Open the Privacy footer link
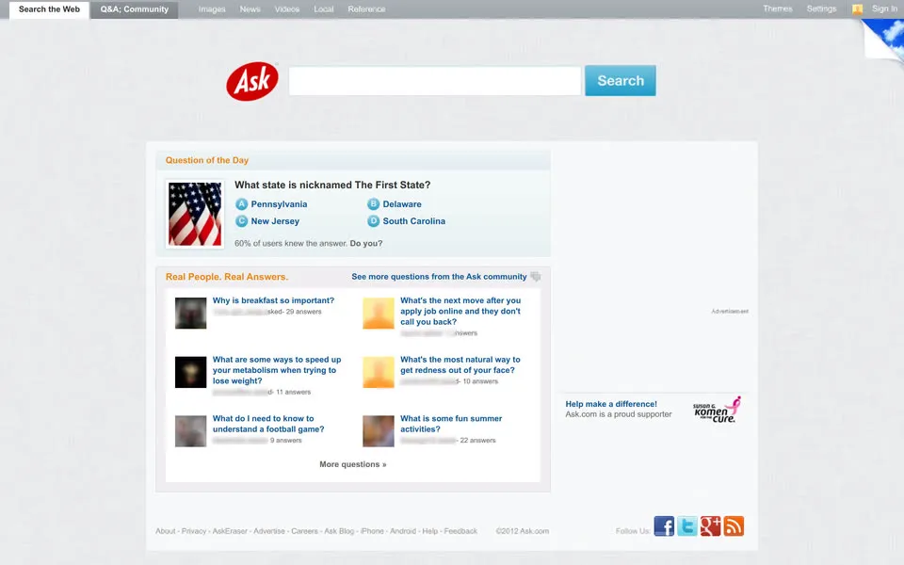904x565 pixels. [x=194, y=531]
